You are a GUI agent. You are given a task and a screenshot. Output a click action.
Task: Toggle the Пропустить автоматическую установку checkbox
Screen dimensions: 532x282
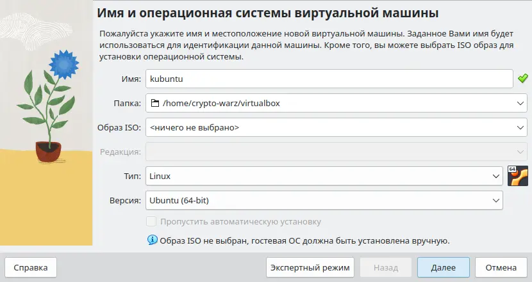click(x=151, y=221)
